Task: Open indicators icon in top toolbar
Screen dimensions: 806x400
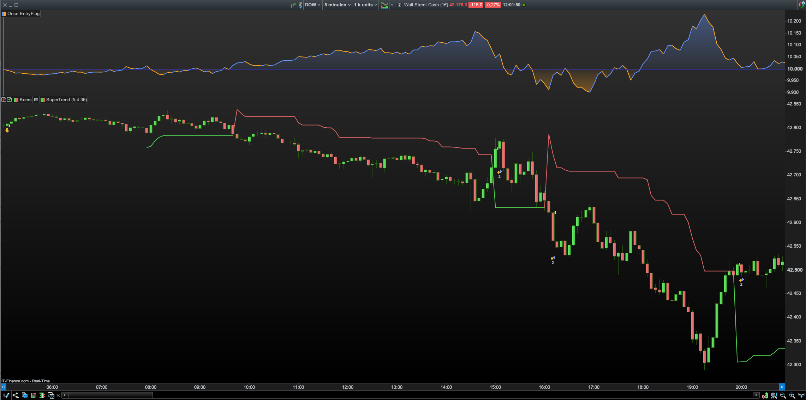Action: point(384,5)
